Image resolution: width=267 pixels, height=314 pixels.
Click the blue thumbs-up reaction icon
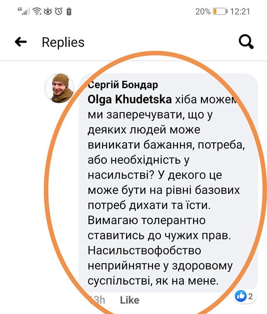(241, 296)
